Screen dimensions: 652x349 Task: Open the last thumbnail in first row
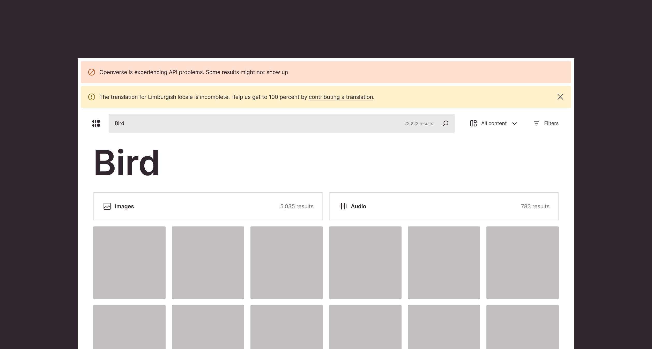tap(522, 263)
